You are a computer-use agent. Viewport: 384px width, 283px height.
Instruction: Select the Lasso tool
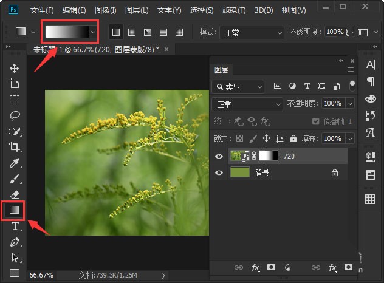15,115
